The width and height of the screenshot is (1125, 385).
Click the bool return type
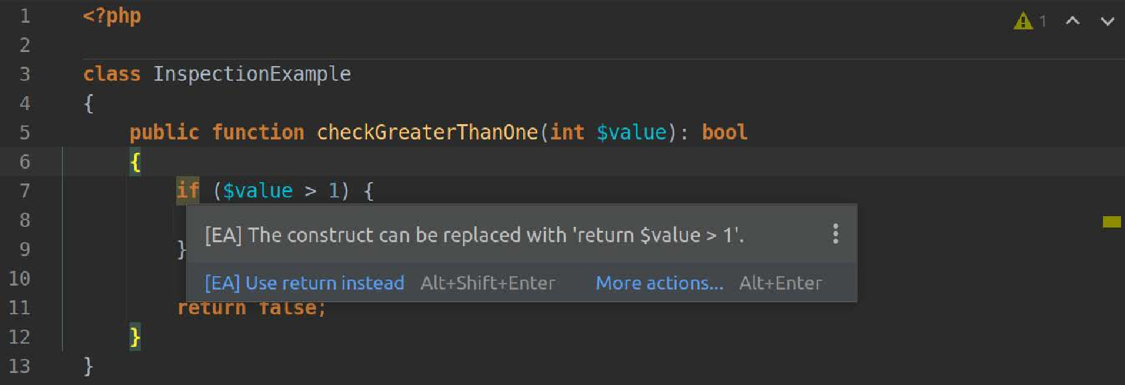pos(725,132)
